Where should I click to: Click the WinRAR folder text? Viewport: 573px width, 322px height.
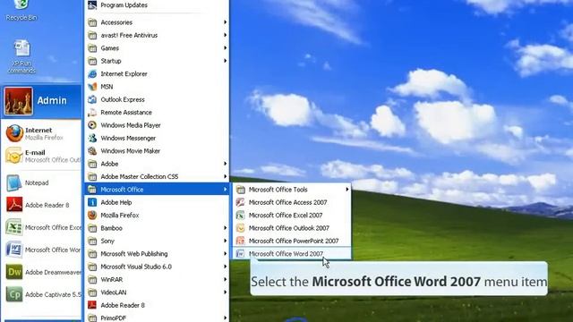click(x=111, y=280)
